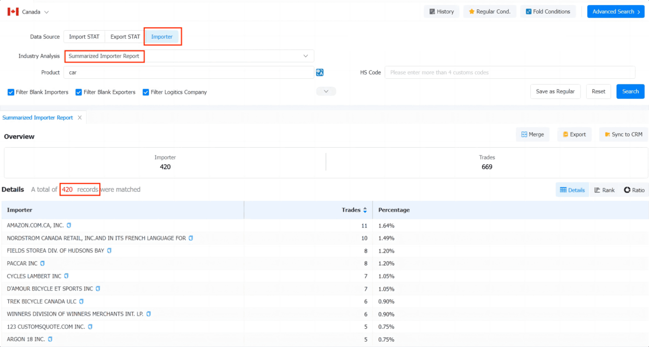Open PACCAR INC importer
This screenshot has width=649, height=347.
click(x=22, y=264)
